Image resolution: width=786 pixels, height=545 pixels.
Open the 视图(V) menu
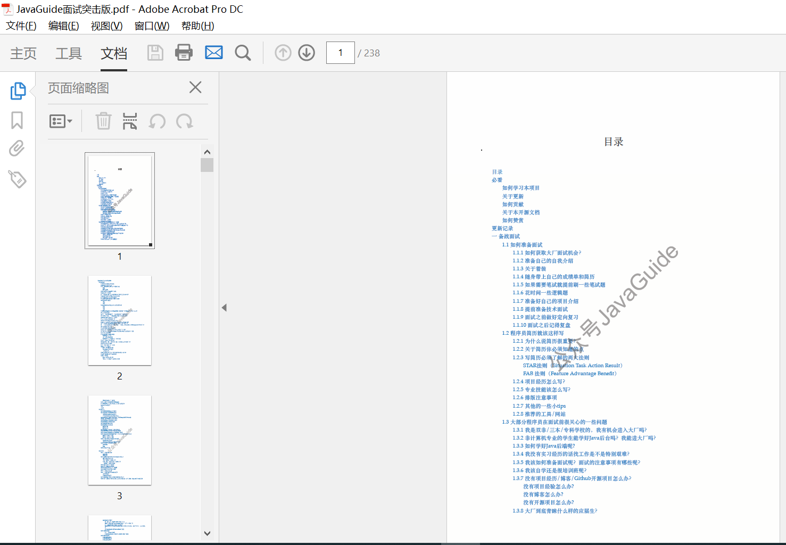coord(107,26)
